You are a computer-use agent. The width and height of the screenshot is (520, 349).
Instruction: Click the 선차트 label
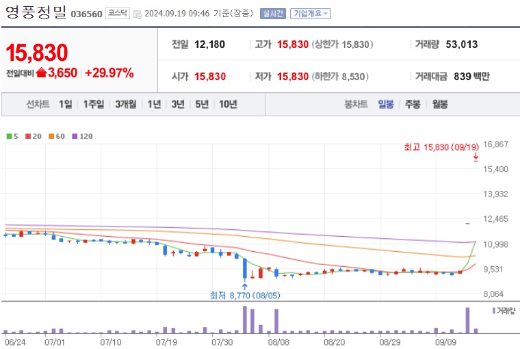click(x=38, y=104)
